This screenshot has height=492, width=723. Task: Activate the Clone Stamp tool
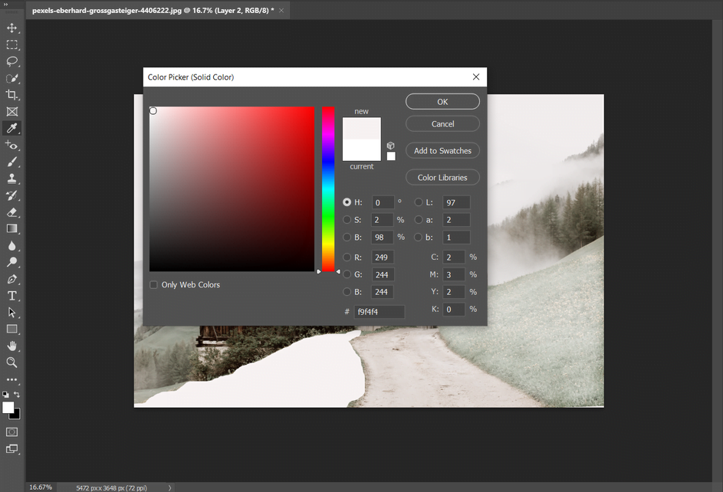12,177
